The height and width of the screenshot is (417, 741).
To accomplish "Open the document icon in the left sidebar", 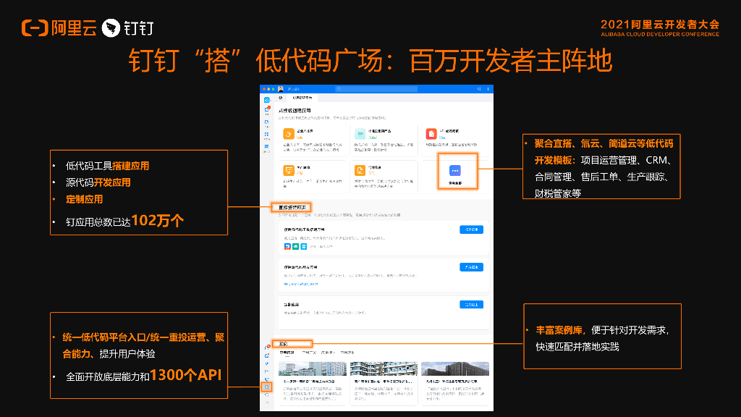I will coord(266,122).
